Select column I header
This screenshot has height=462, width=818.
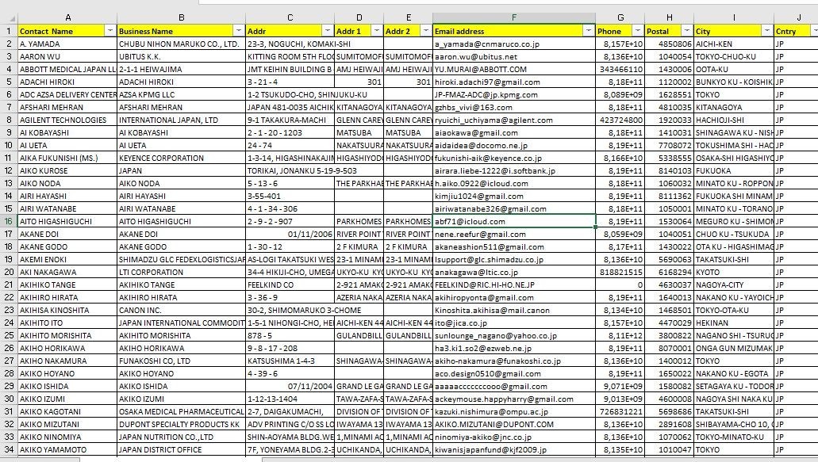(733, 17)
